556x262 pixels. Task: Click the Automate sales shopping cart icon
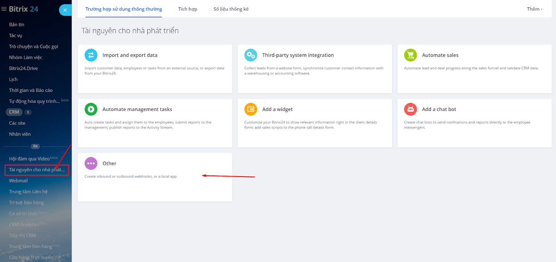[x=410, y=55]
